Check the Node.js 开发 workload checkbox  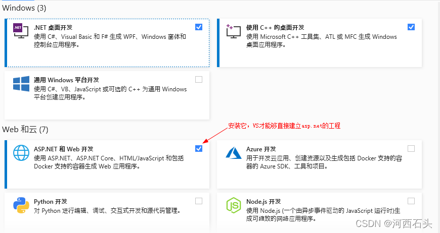411,201
